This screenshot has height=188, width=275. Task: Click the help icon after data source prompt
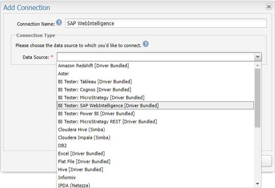(146, 44)
